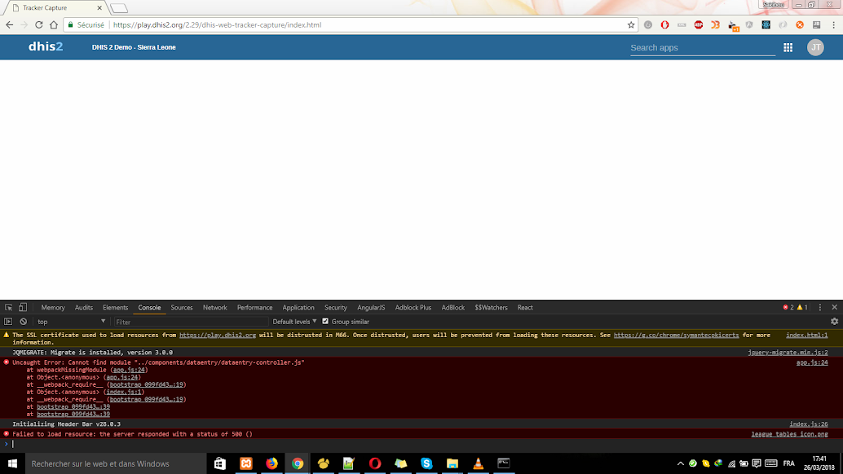The width and height of the screenshot is (843, 474).
Task: Open the AngularJS tab in DevTools
Action: pos(371,308)
